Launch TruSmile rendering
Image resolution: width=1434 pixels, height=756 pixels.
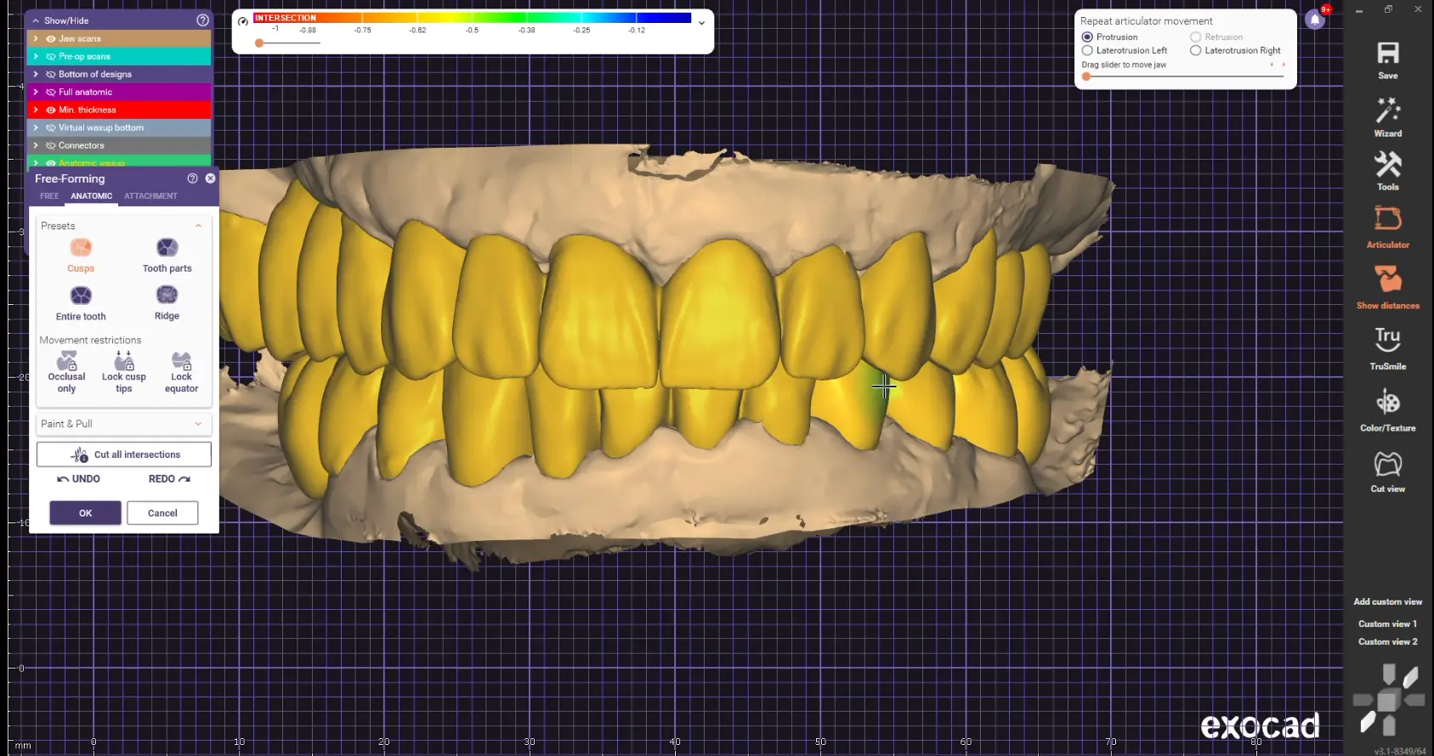1387,347
